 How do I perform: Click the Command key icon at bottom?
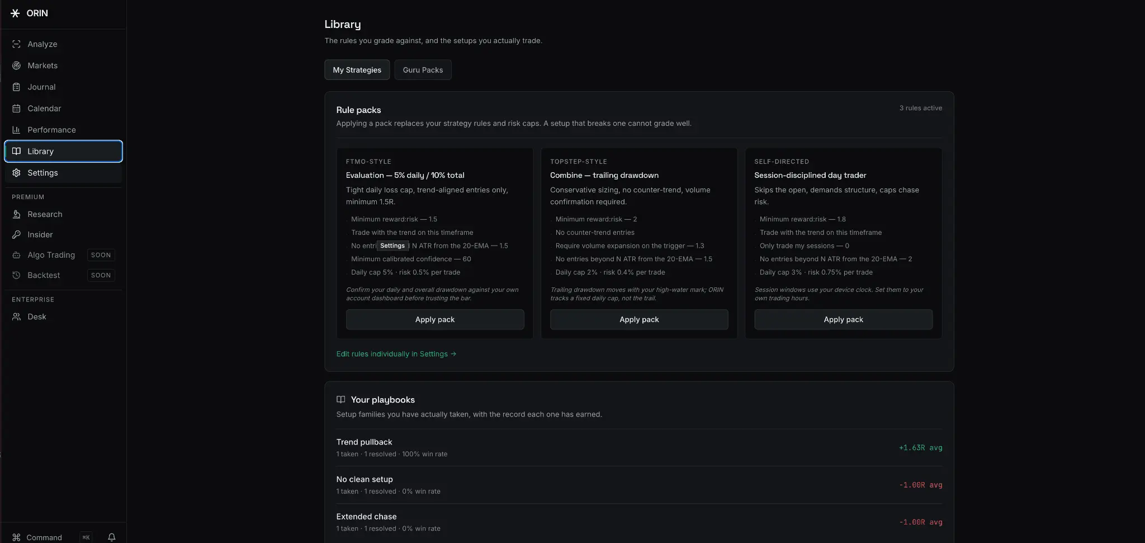pyautogui.click(x=16, y=537)
